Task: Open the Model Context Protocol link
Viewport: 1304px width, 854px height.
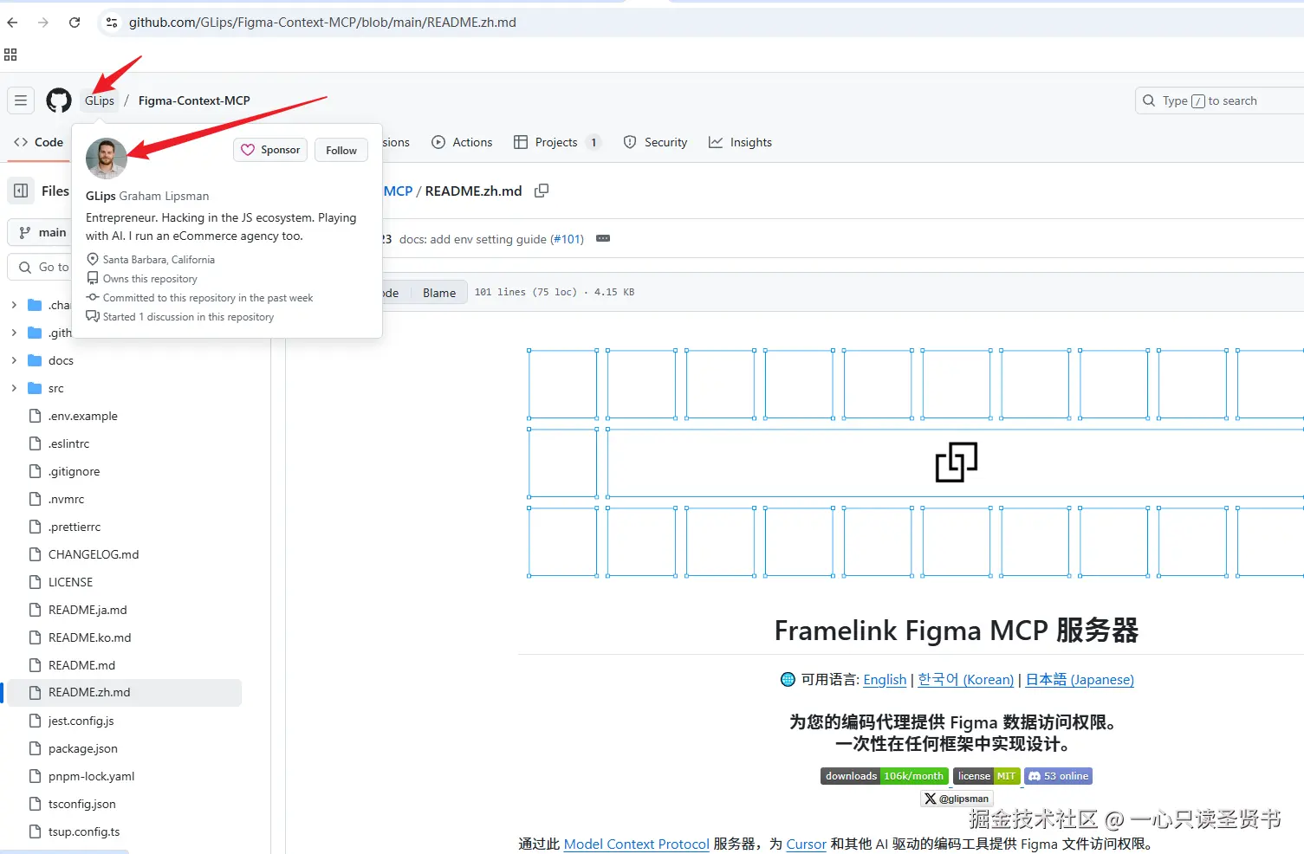Action: [x=636, y=844]
